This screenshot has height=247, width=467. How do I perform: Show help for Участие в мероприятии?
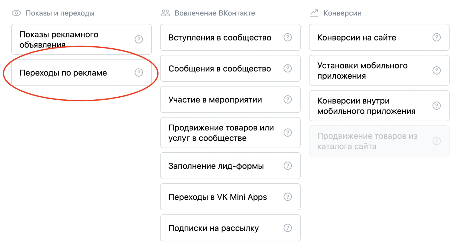tap(288, 100)
